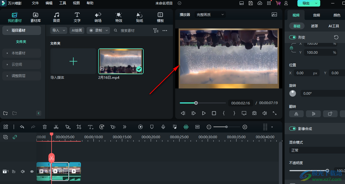Click the split scissors icon in timeline toolbar
The height and width of the screenshot is (184, 345).
[56, 127]
